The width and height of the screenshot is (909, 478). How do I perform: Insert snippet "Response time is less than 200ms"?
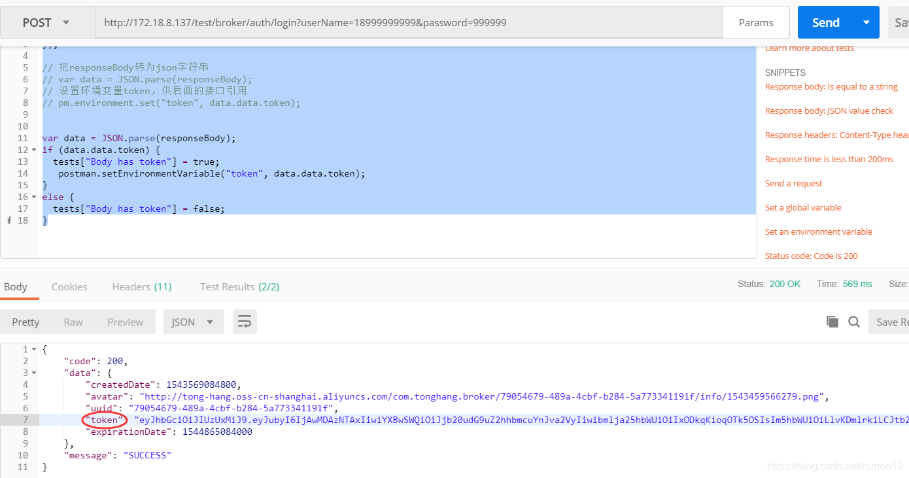coord(829,160)
